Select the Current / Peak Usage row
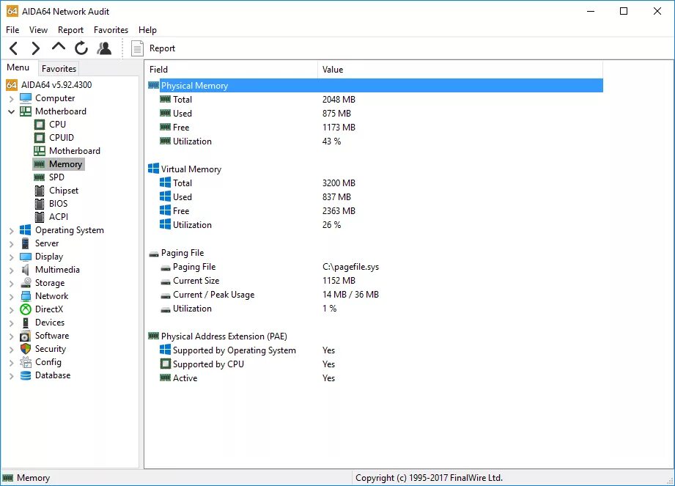Viewport: 675px width, 486px height. (x=375, y=295)
